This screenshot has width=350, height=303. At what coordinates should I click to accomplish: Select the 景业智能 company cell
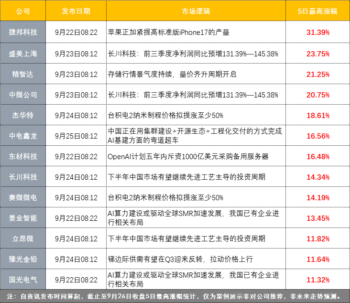point(23,218)
